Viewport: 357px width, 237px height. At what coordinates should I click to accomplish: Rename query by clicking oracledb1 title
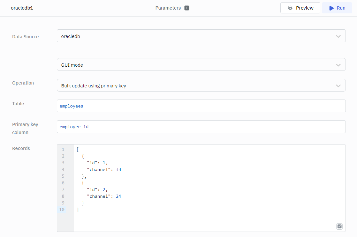(22, 8)
